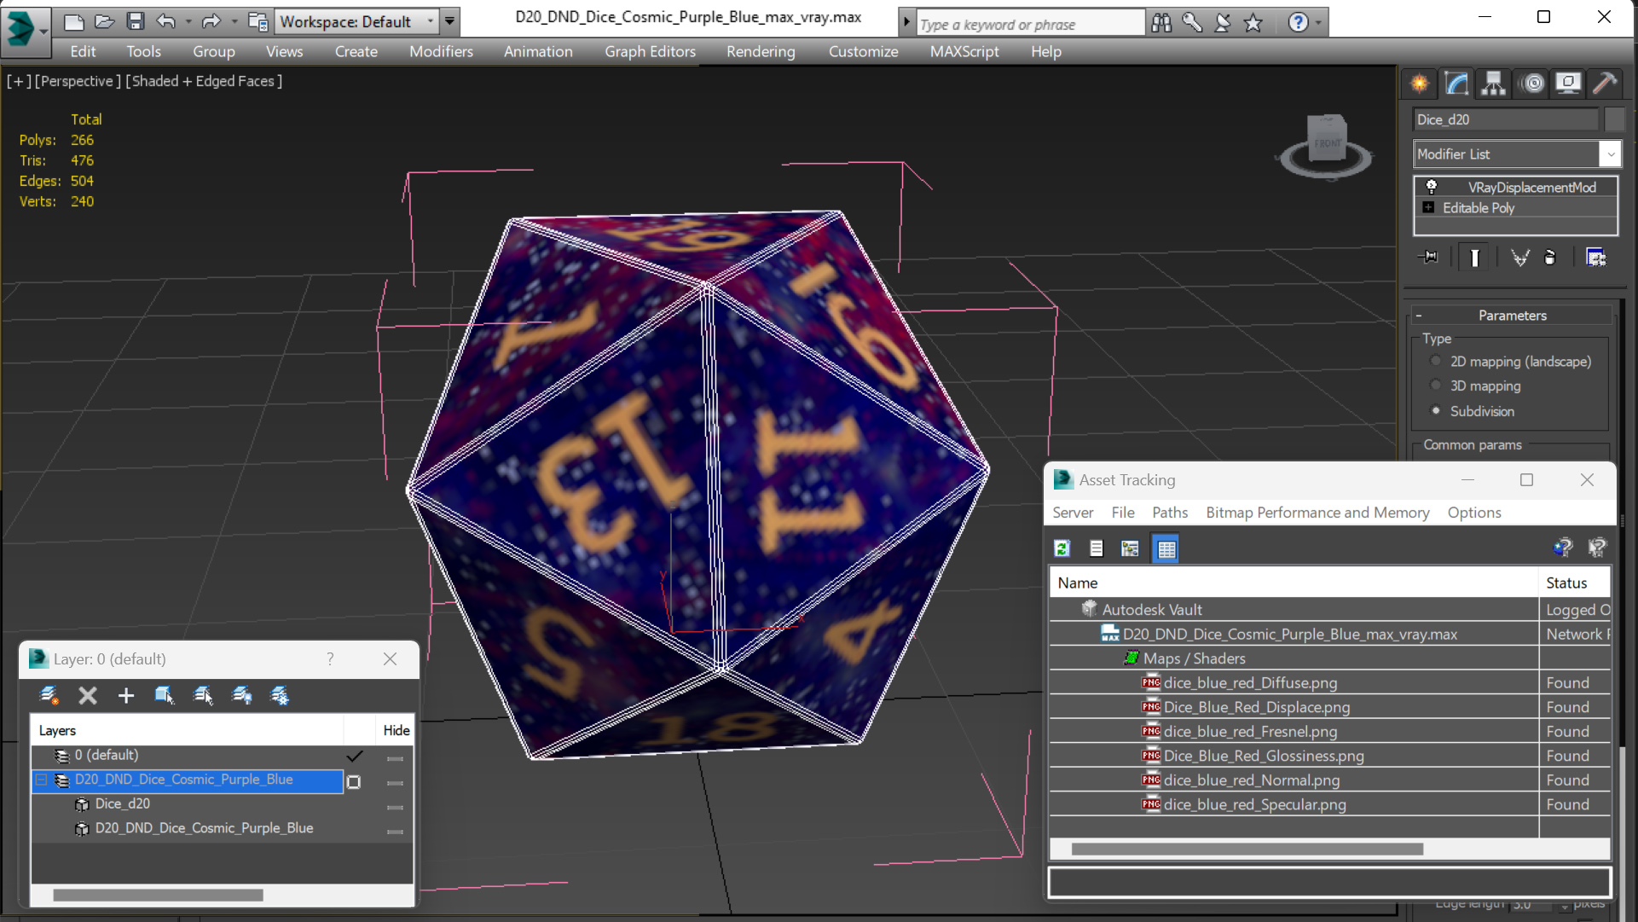Add selected objects to layer plus icon
1638x922 pixels.
pos(126,696)
